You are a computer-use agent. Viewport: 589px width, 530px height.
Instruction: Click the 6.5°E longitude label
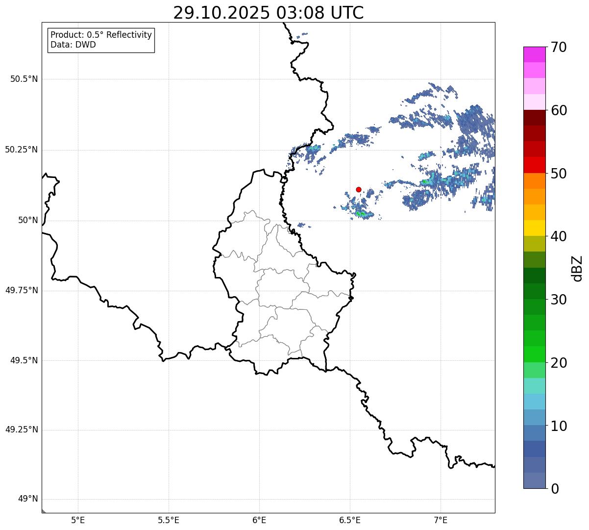click(x=350, y=520)
